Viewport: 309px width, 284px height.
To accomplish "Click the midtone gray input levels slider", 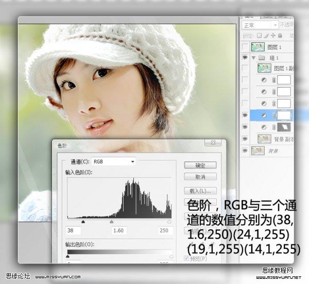I will (112, 222).
